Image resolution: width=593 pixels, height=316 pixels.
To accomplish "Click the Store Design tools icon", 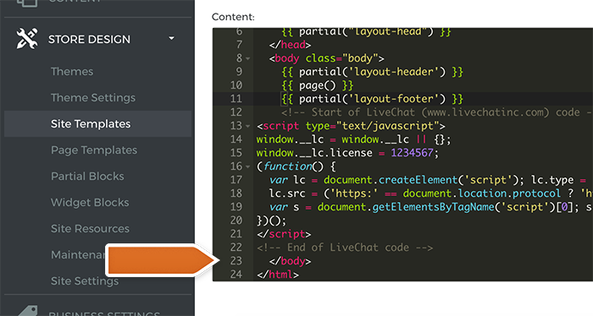I will [x=27, y=39].
